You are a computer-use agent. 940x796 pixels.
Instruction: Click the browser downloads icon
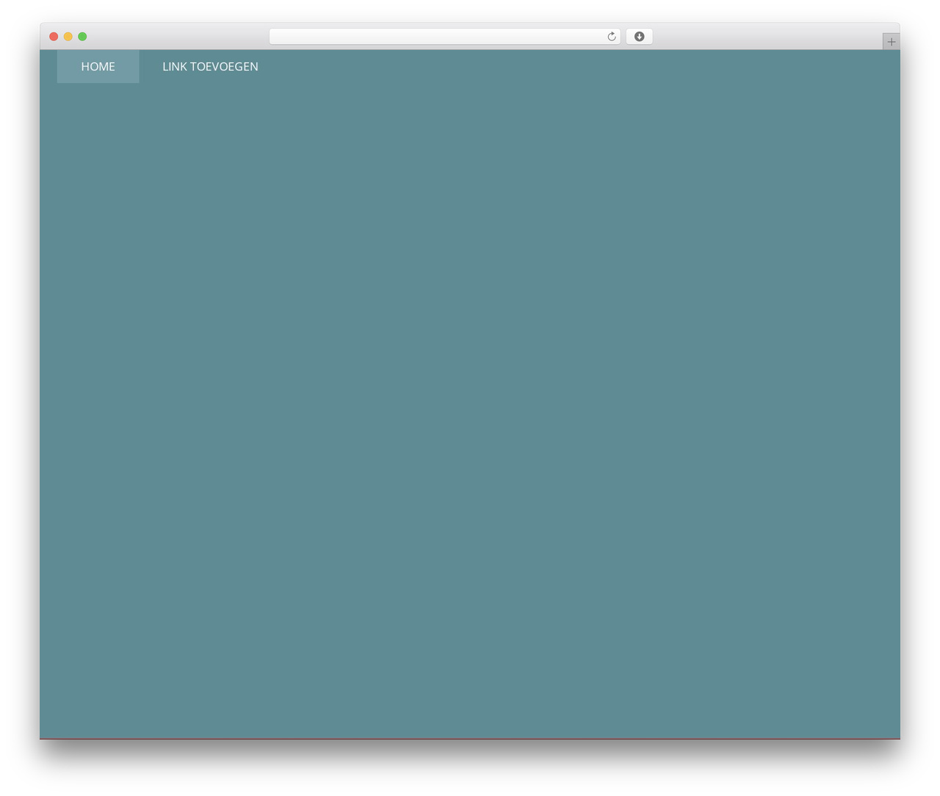pyautogui.click(x=639, y=37)
